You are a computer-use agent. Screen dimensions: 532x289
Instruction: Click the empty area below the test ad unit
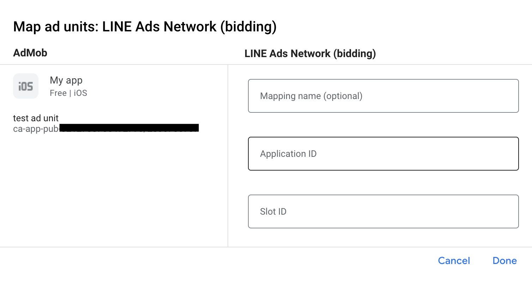[113, 190]
